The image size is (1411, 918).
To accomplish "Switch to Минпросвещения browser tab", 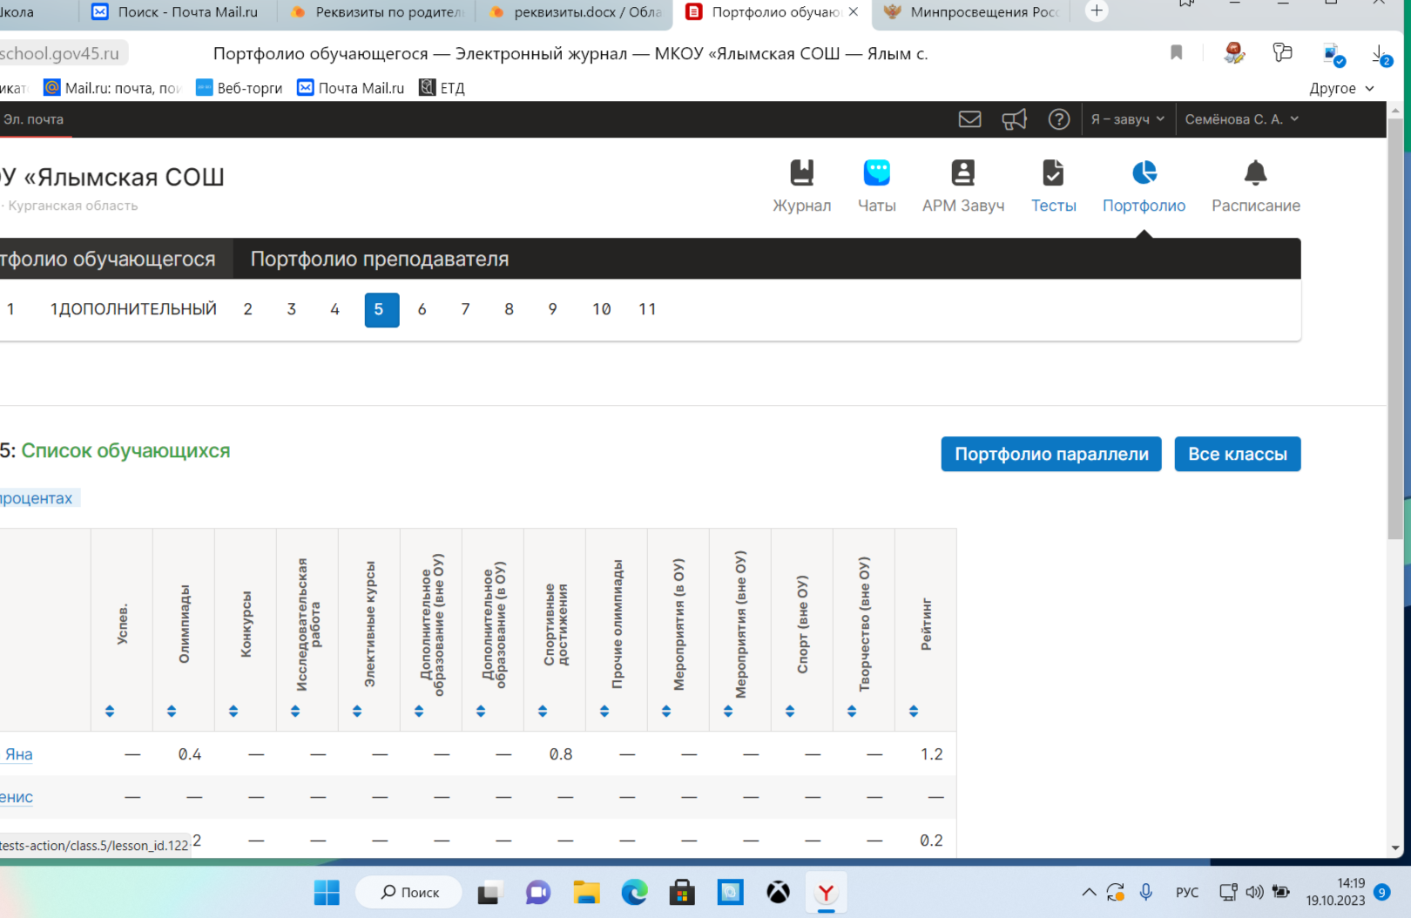I will (973, 12).
